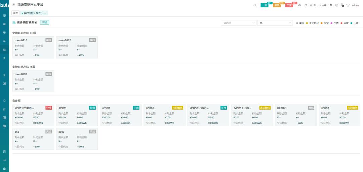The height and width of the screenshot is (172, 363).
Task: Click the search magnifier icon in header
Action: tap(255, 5)
